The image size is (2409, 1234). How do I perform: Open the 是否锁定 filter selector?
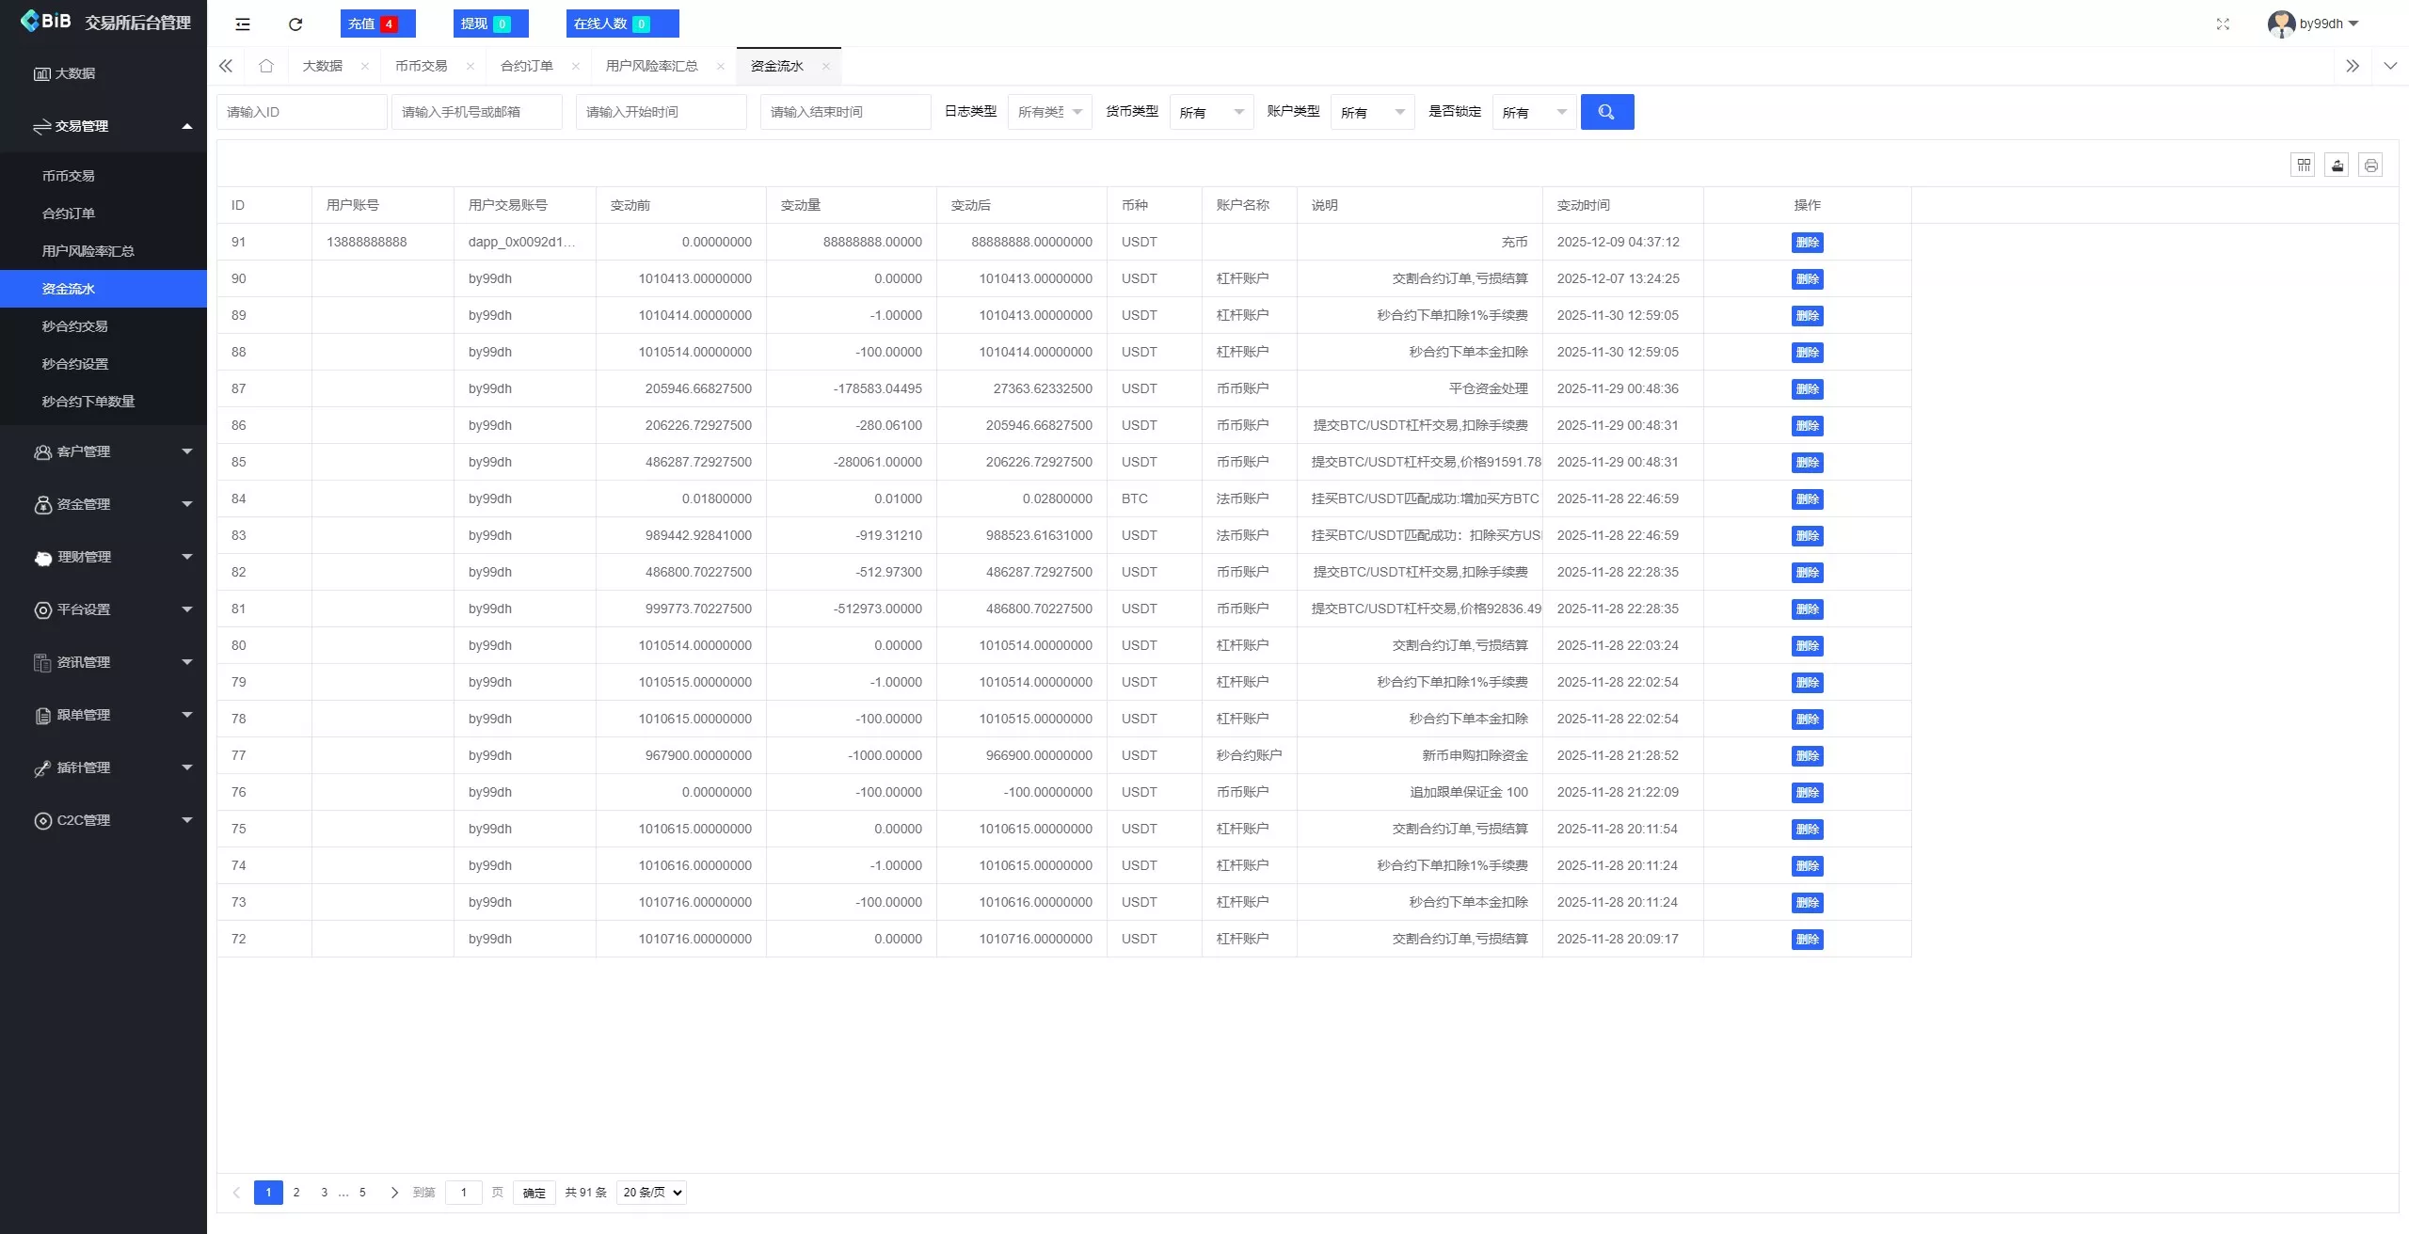1535,112
